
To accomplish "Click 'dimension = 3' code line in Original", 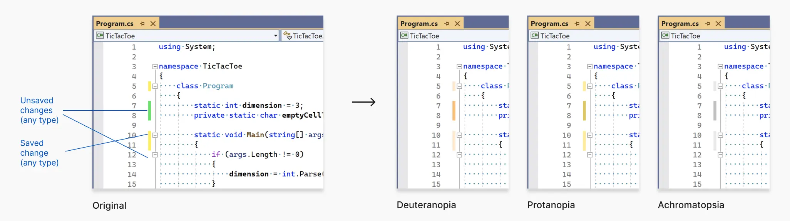I will coord(249,105).
